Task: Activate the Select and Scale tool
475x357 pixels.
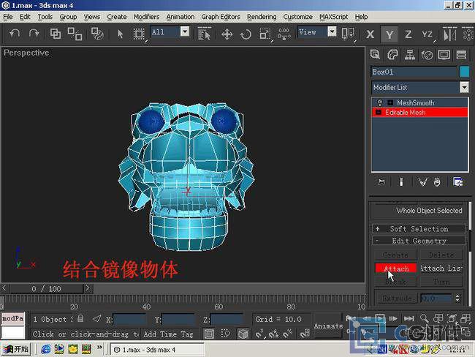Action: click(265, 34)
